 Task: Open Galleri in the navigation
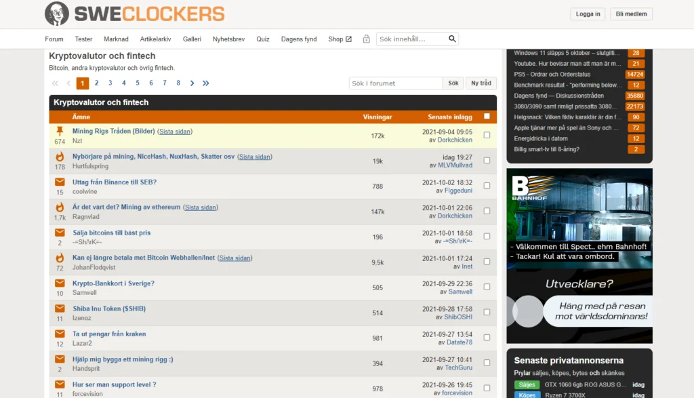[192, 39]
